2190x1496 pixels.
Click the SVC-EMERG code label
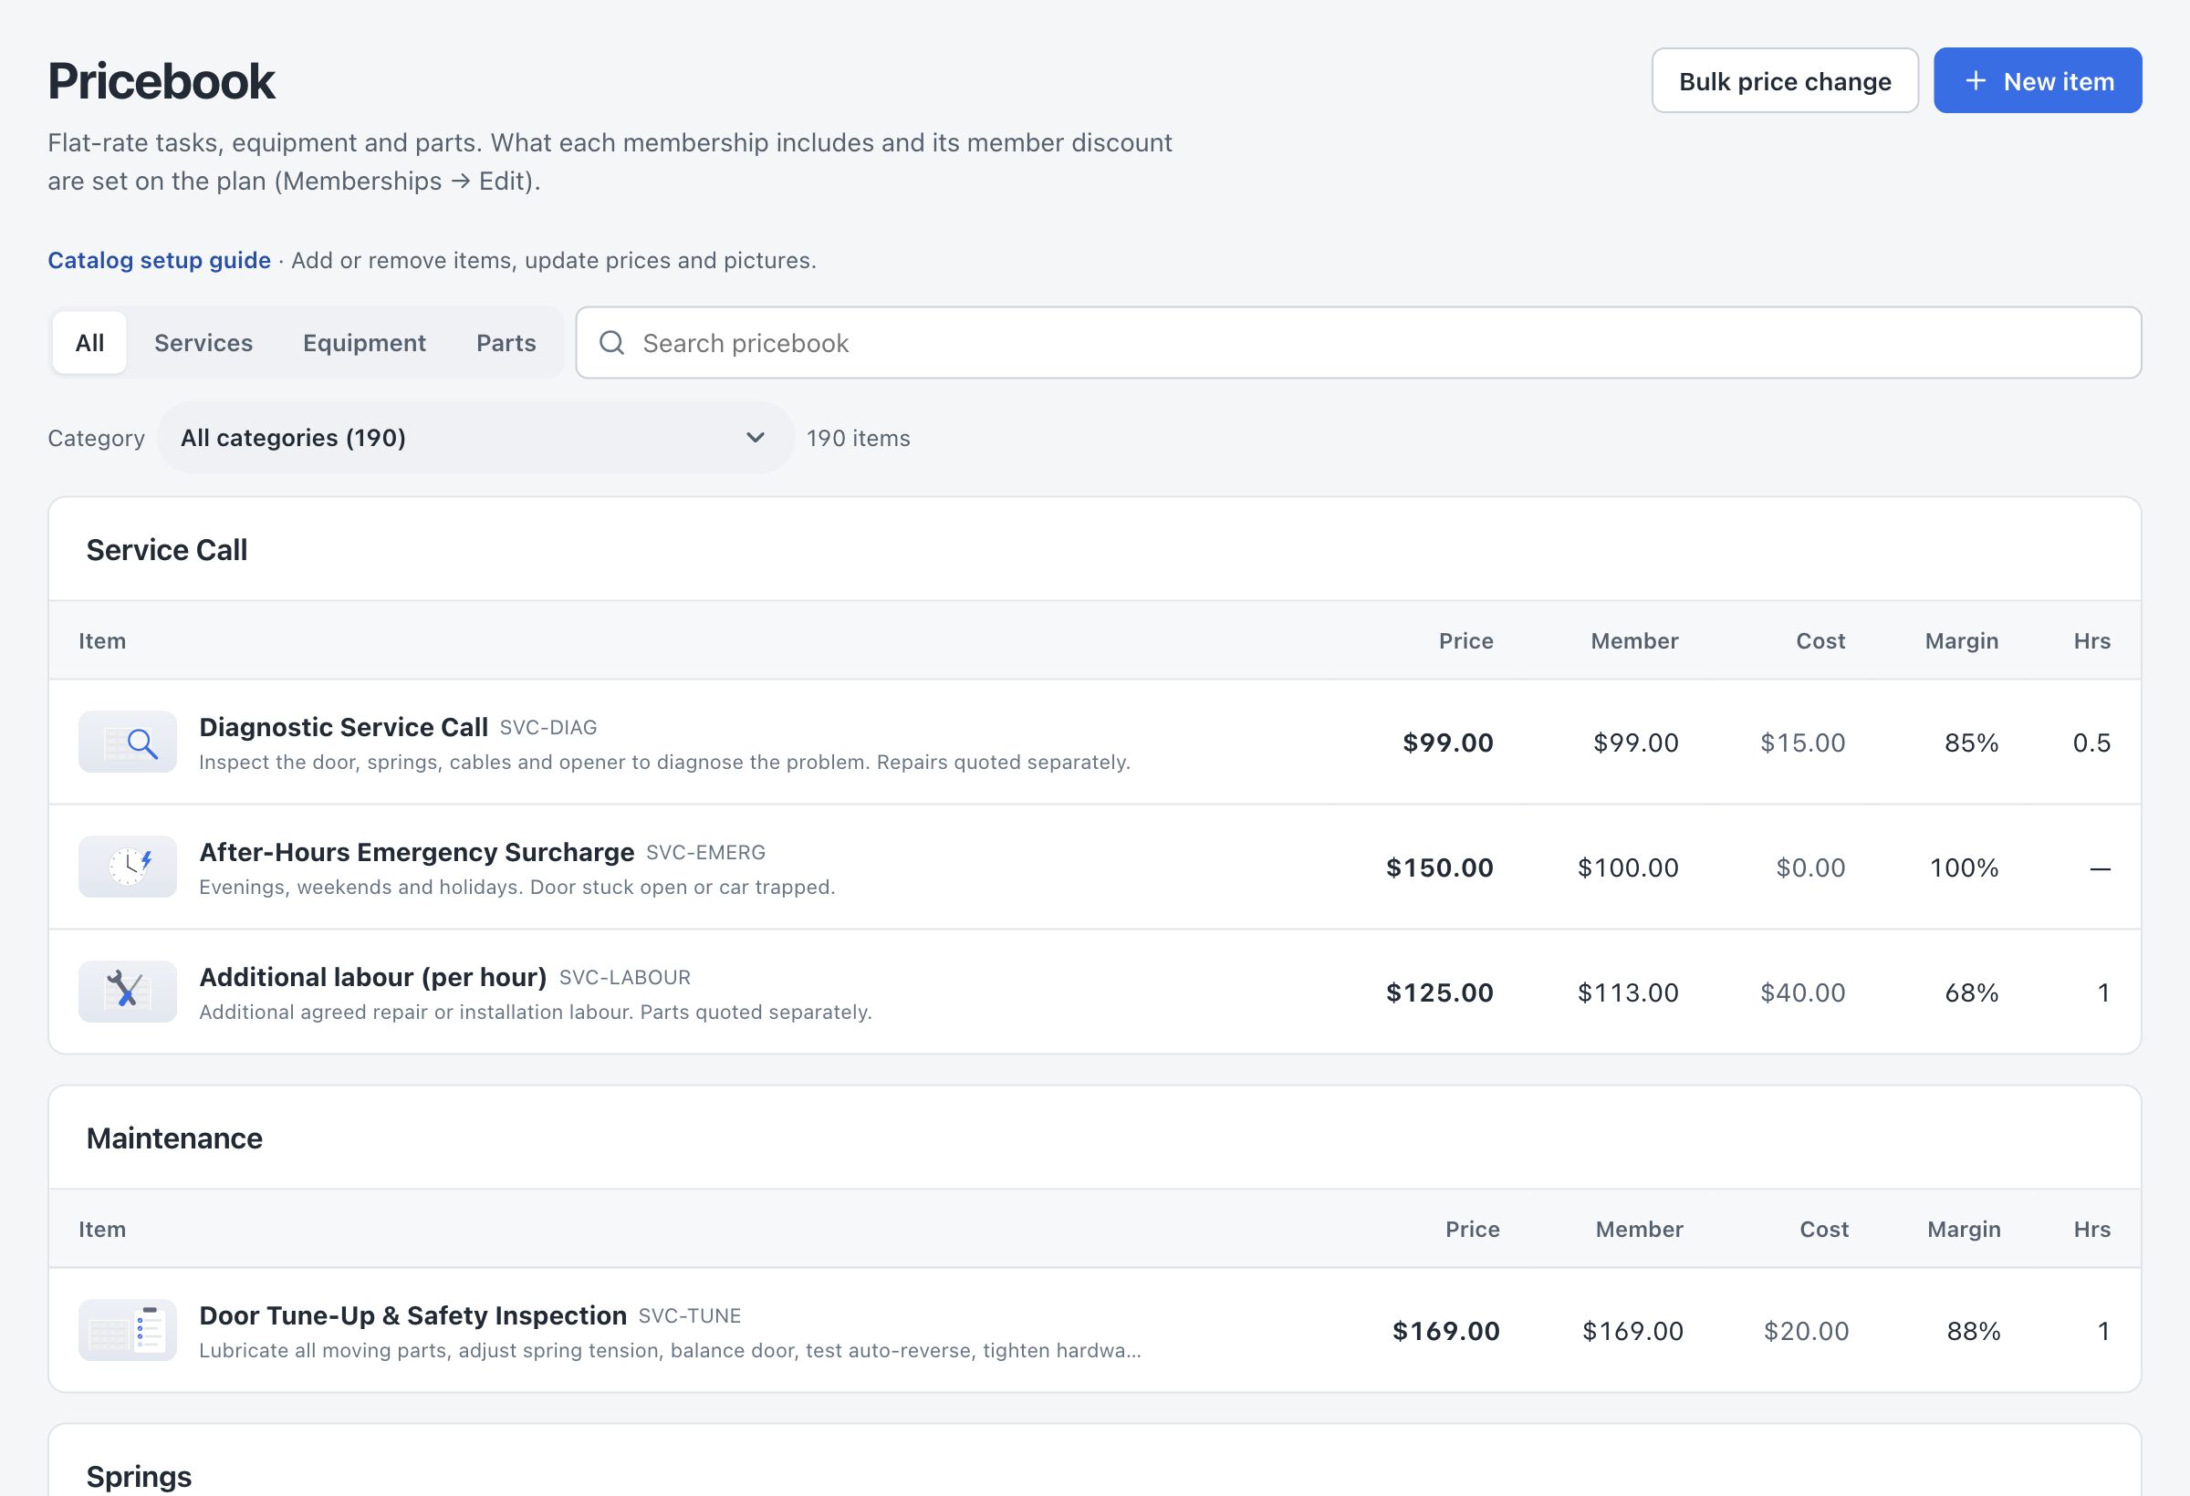[x=705, y=853]
